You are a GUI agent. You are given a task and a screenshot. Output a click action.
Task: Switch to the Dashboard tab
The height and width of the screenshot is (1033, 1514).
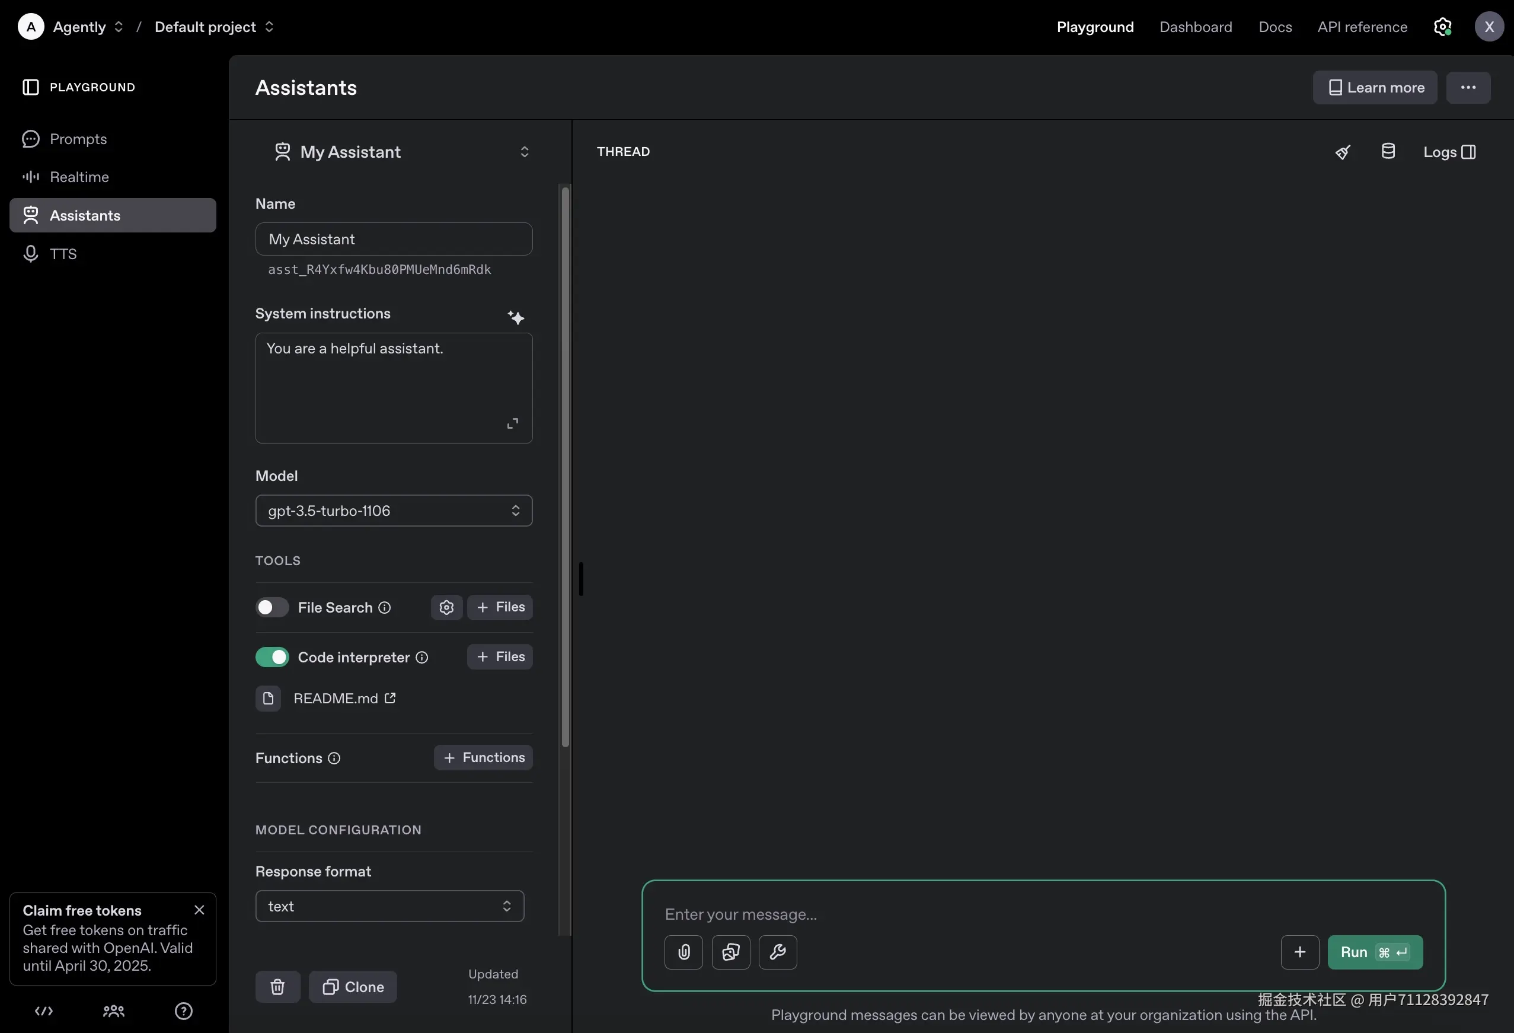coord(1196,27)
